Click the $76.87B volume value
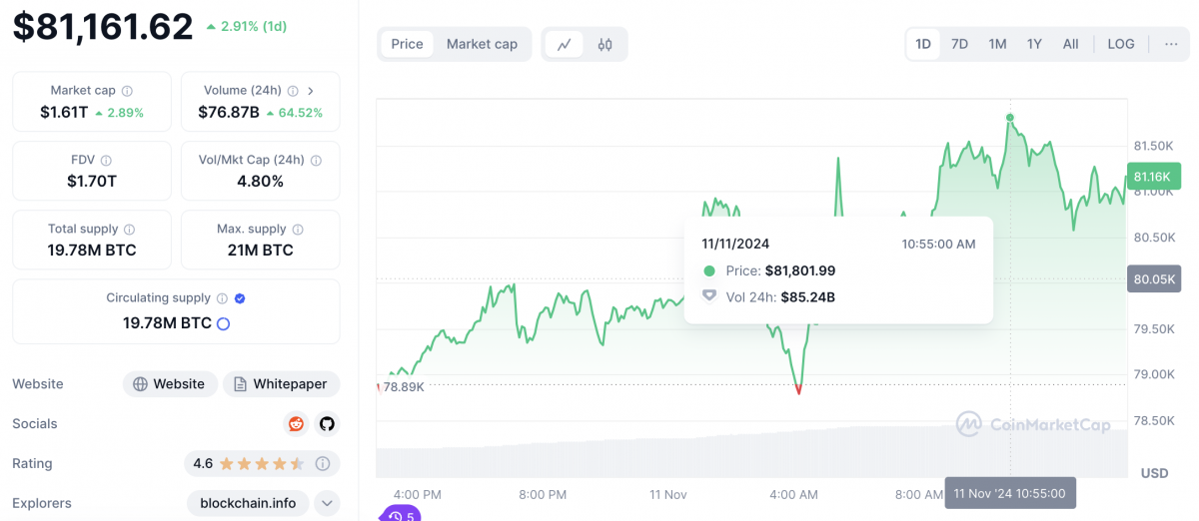Image resolution: width=1199 pixels, height=521 pixels. [x=229, y=112]
